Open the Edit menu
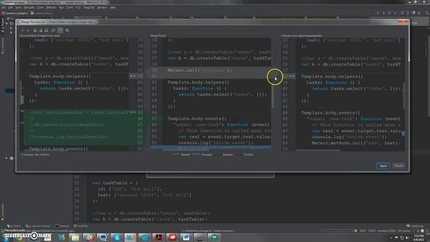 [11, 7]
